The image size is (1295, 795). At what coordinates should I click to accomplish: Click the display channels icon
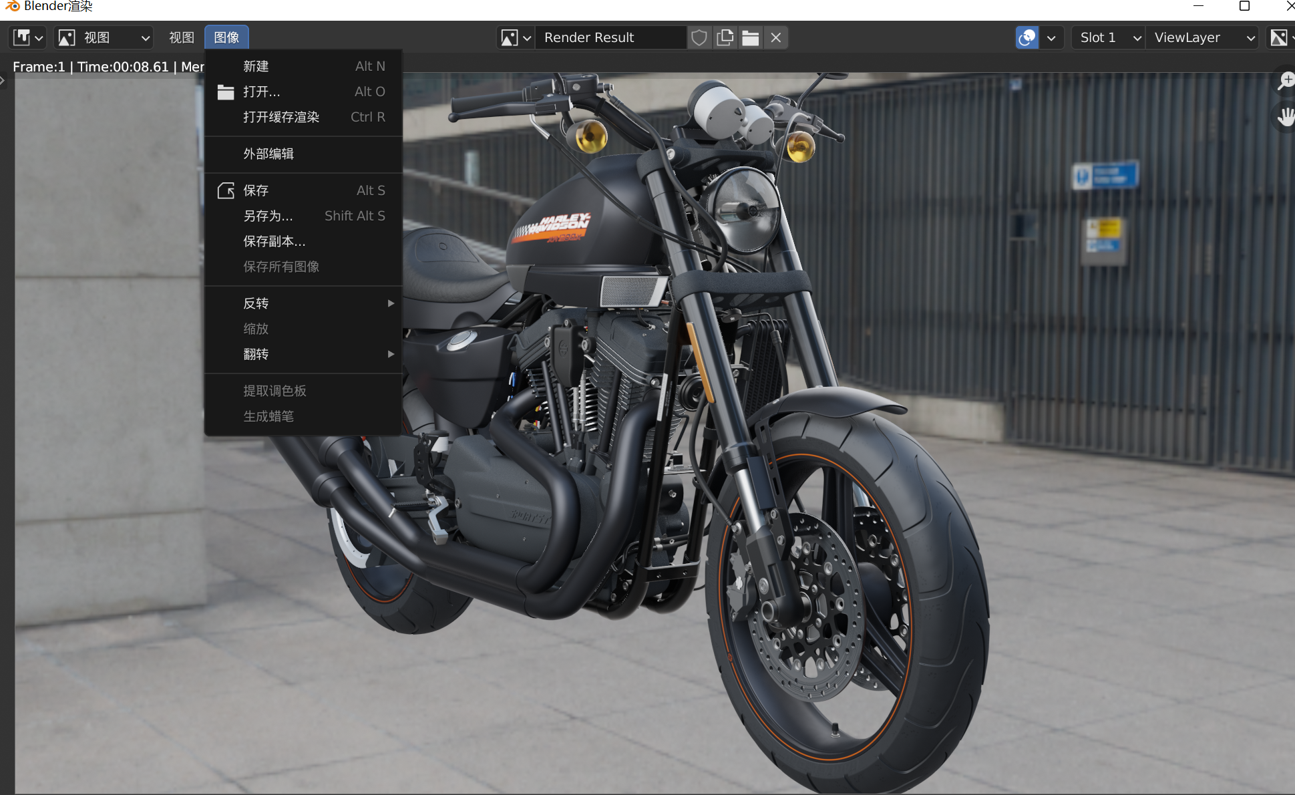(x=1280, y=37)
